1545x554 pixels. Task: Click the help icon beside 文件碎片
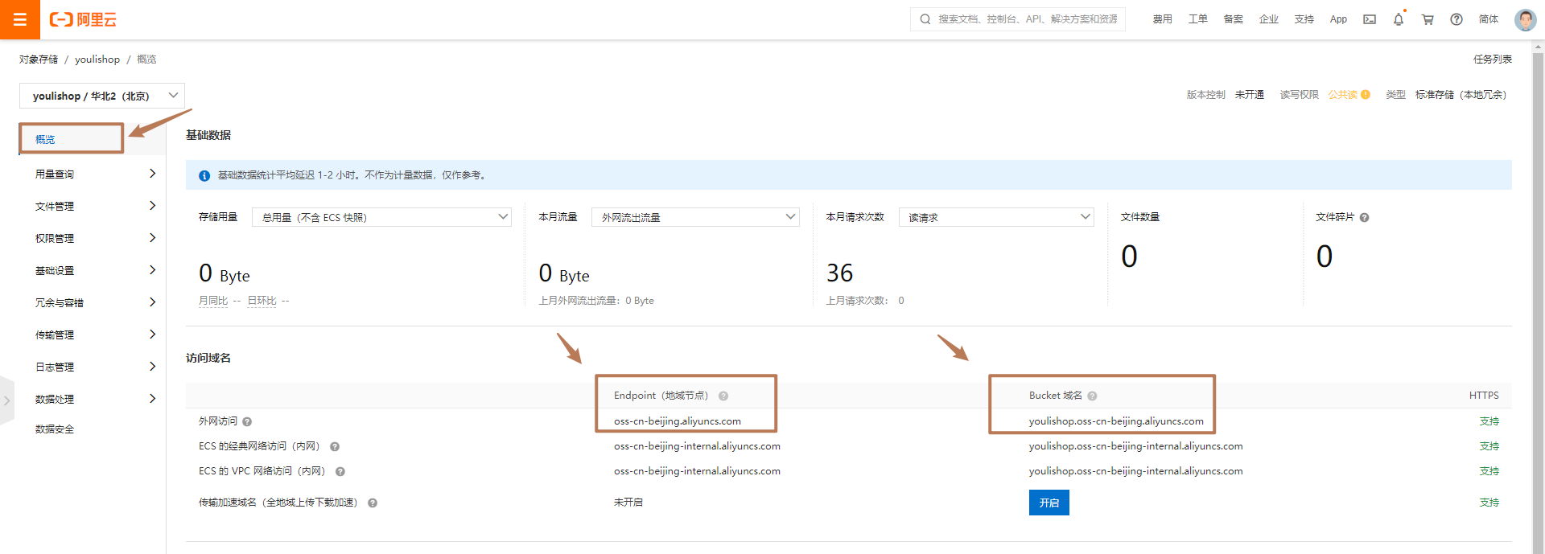point(1364,218)
